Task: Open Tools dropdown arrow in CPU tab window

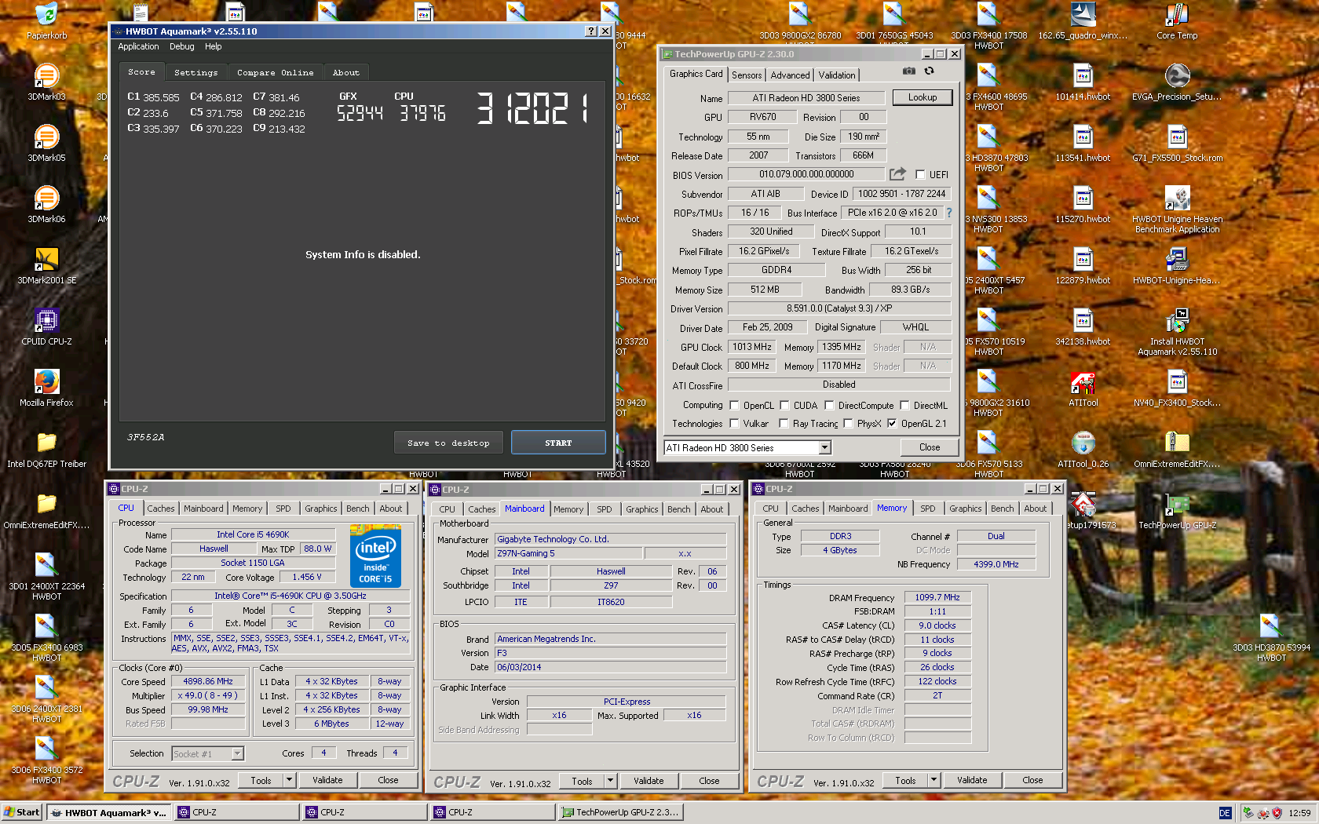Action: pyautogui.click(x=289, y=780)
